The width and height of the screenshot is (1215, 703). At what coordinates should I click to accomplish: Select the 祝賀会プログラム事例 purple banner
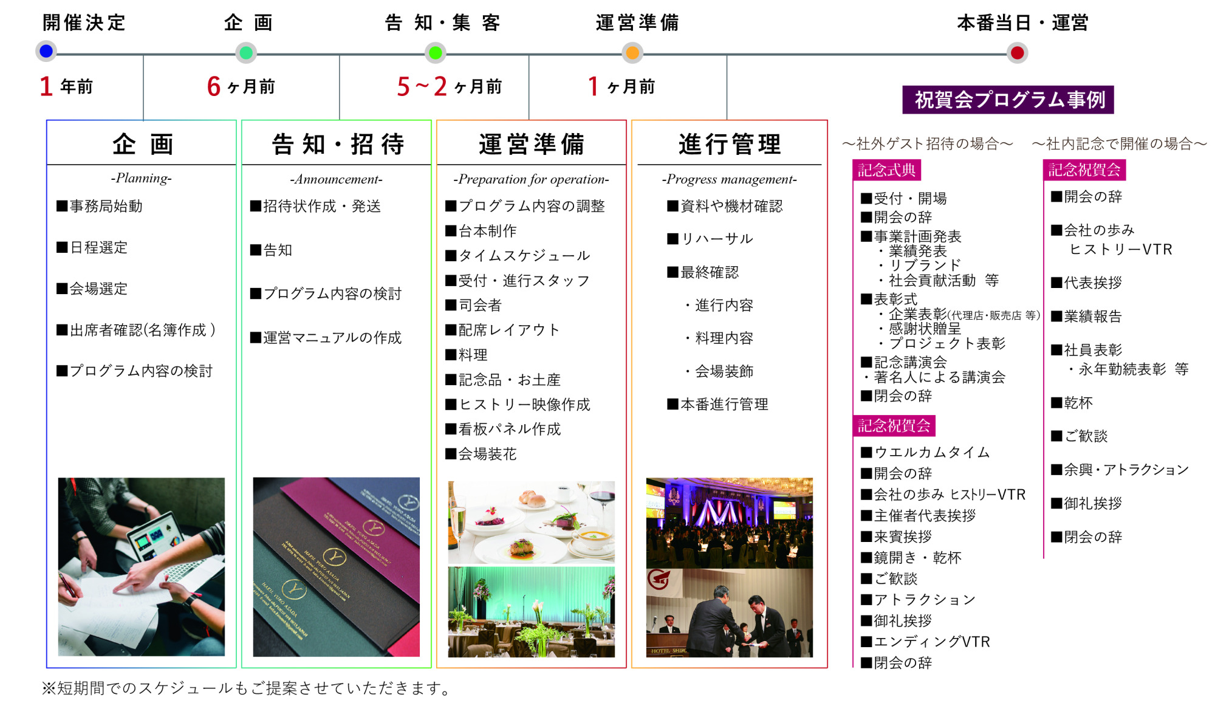pos(1008,100)
